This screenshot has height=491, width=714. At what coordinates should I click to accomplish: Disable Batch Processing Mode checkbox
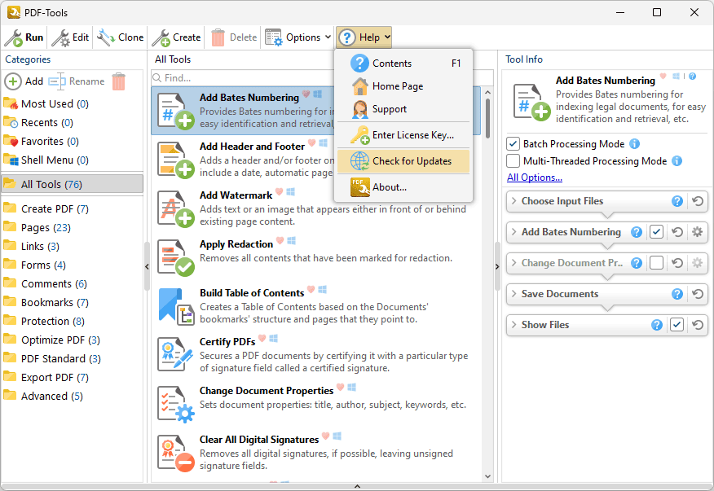pos(513,144)
